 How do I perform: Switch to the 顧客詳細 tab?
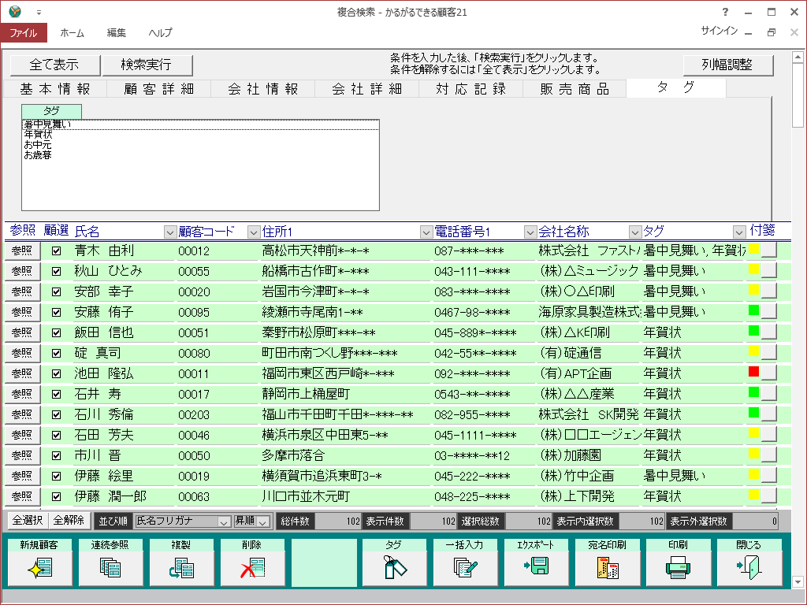coord(159,89)
